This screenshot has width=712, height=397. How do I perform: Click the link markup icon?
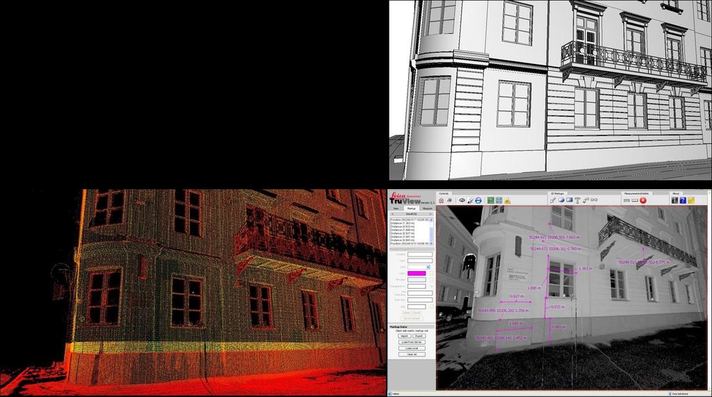pyautogui.click(x=594, y=200)
